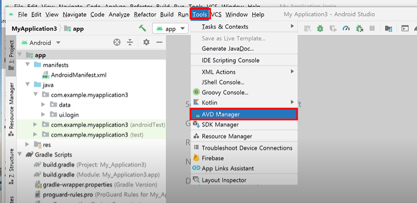Screen dimensions: 417x203
Task: Open the 1: Project side tab
Action: click(x=11, y=55)
